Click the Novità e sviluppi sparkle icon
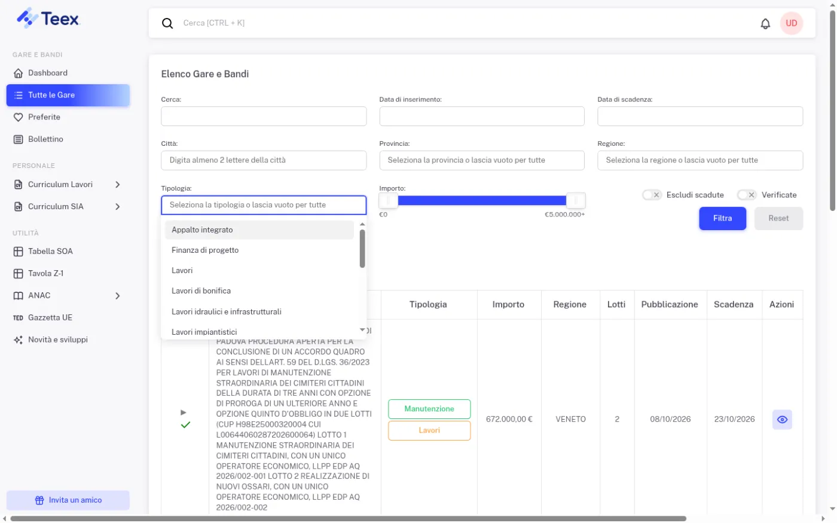Viewport: 837px width, 523px height. pos(19,340)
